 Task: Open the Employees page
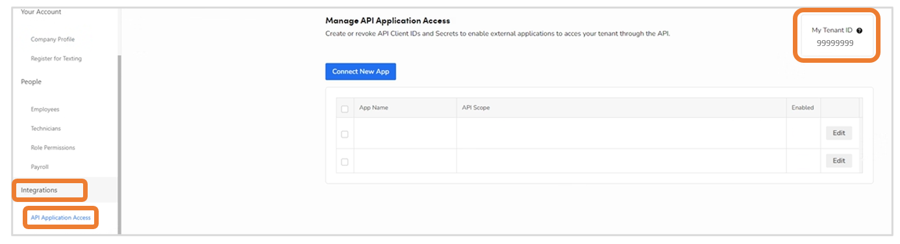[45, 109]
